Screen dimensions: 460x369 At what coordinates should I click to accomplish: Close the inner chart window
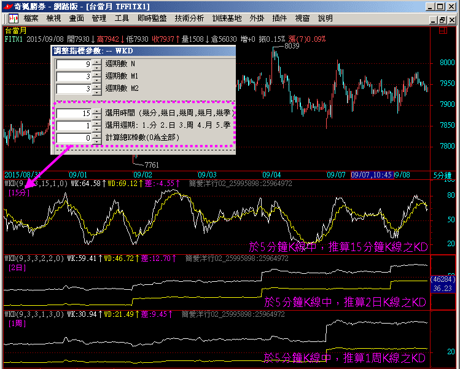coord(452,20)
